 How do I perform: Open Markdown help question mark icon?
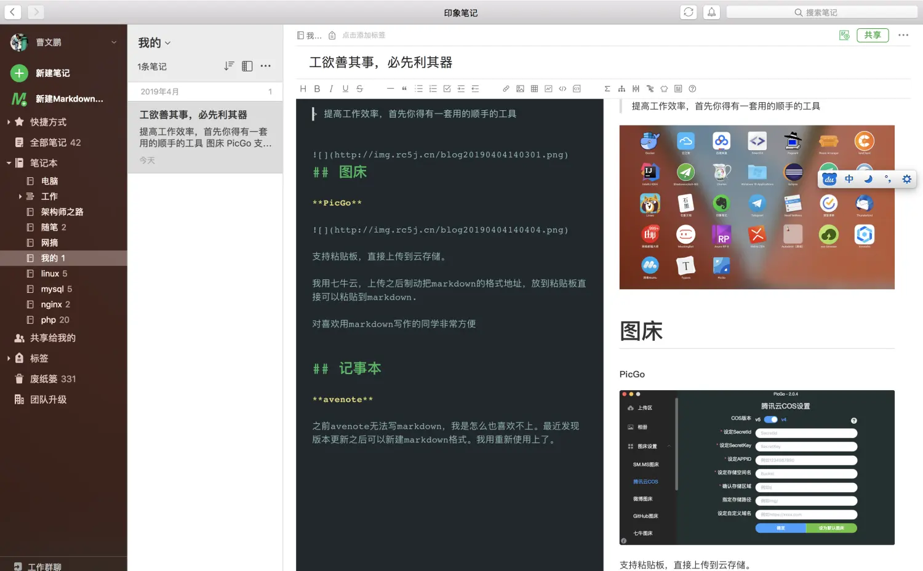click(x=692, y=89)
